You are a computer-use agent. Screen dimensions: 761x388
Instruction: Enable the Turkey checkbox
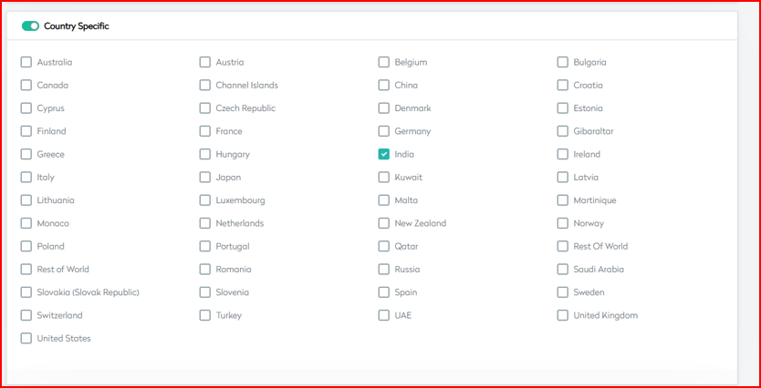click(x=205, y=316)
